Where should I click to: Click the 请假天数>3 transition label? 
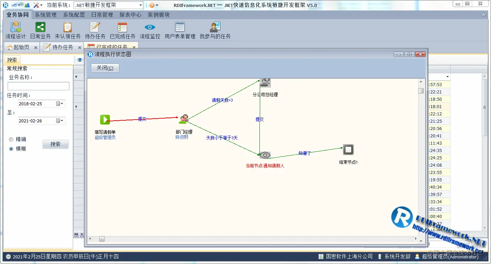(222, 100)
